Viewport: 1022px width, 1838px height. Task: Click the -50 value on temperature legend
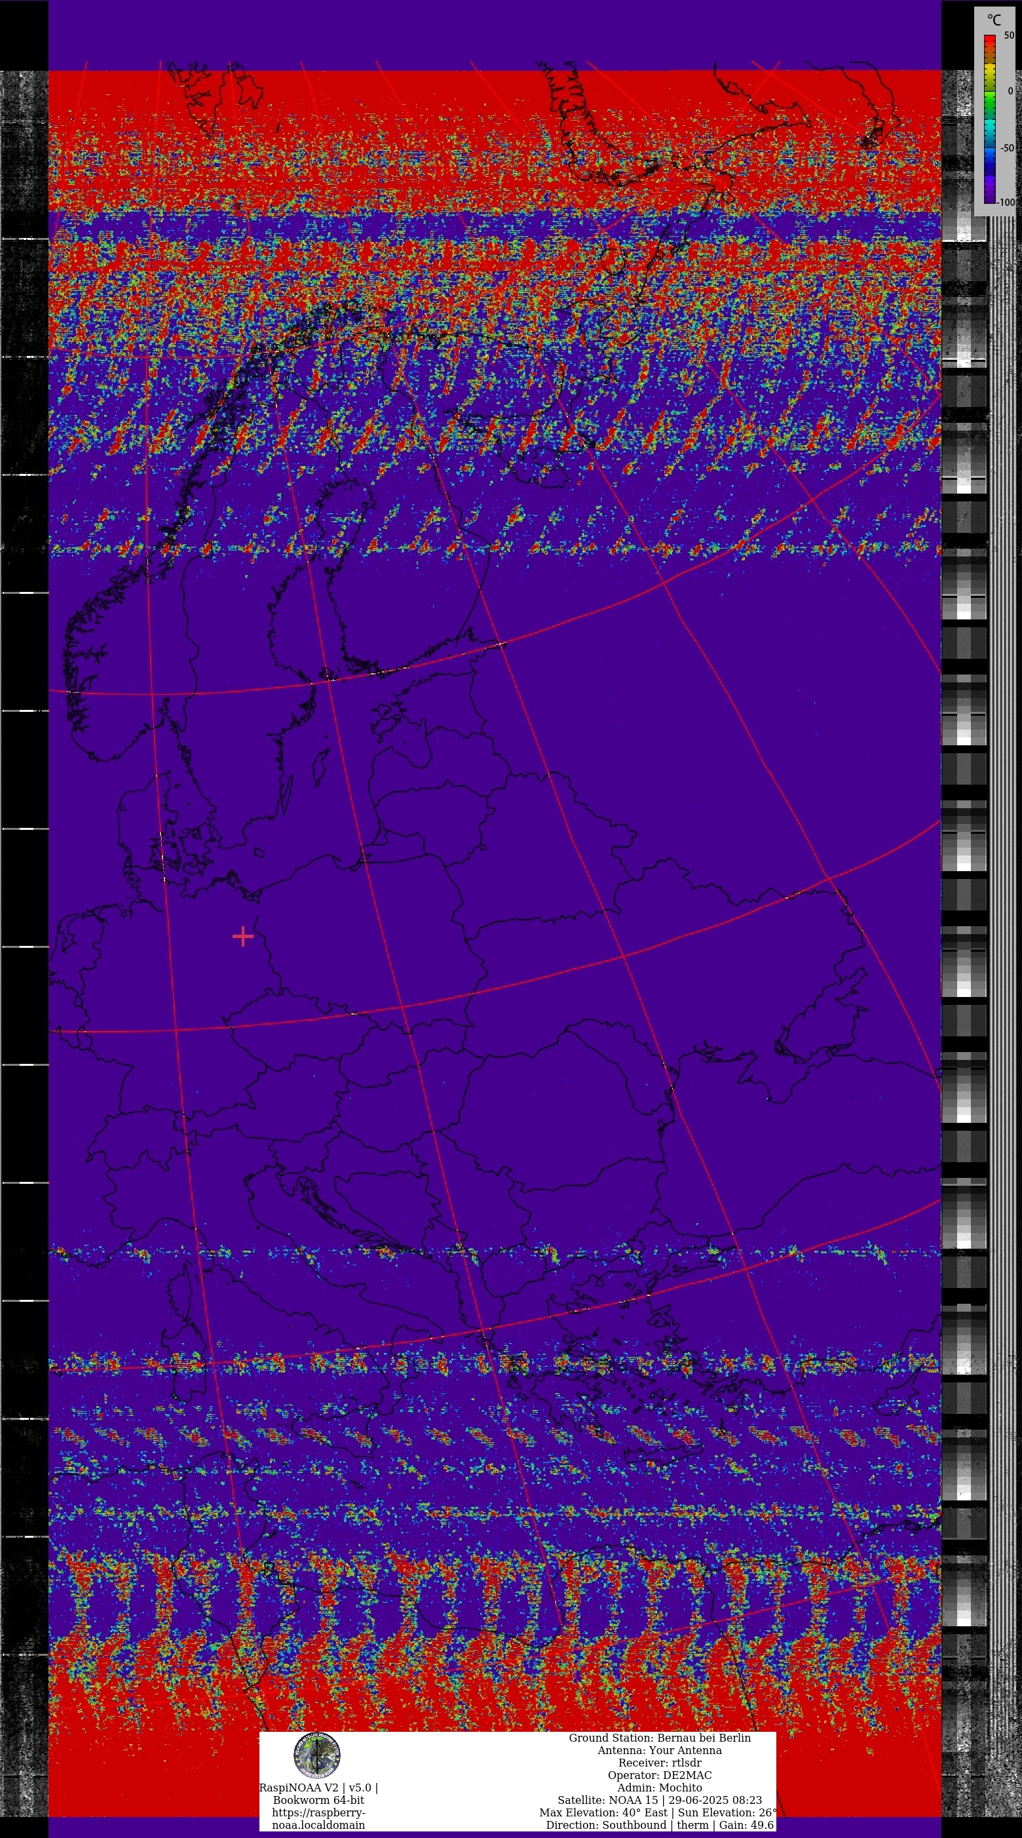coord(1007,148)
